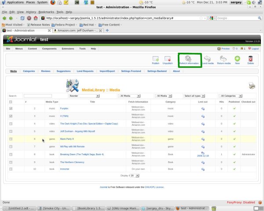
Task: Open the second All Media dropdown near Category
Action: (163, 96)
